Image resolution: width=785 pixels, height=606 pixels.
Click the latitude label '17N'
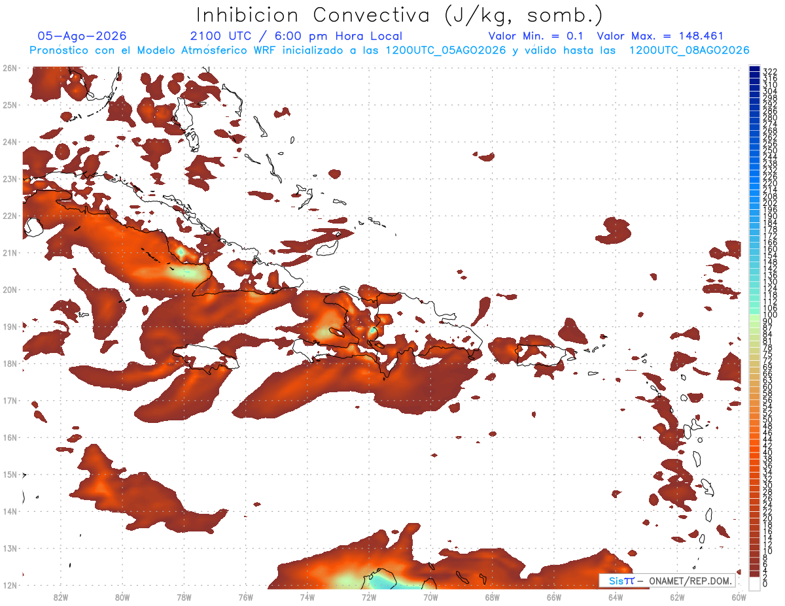(10, 400)
